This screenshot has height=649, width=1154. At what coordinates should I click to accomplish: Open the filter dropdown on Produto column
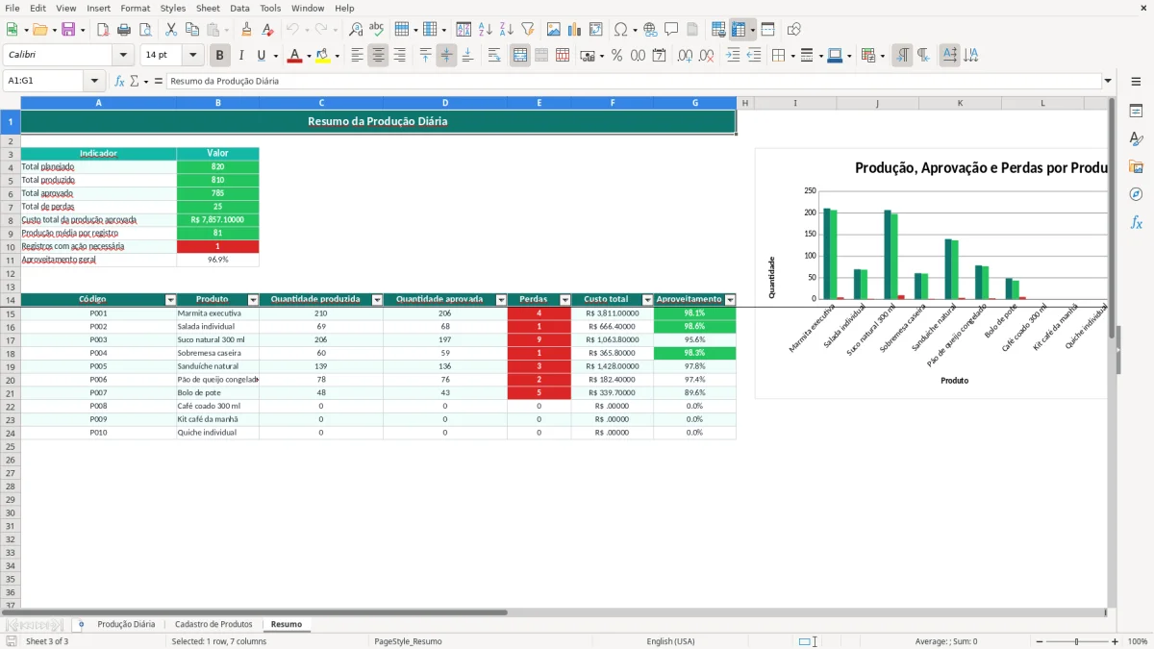[x=254, y=300]
